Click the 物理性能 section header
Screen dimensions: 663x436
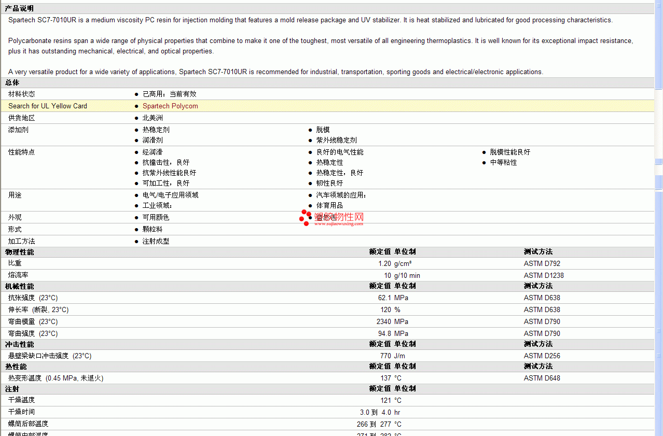point(20,251)
